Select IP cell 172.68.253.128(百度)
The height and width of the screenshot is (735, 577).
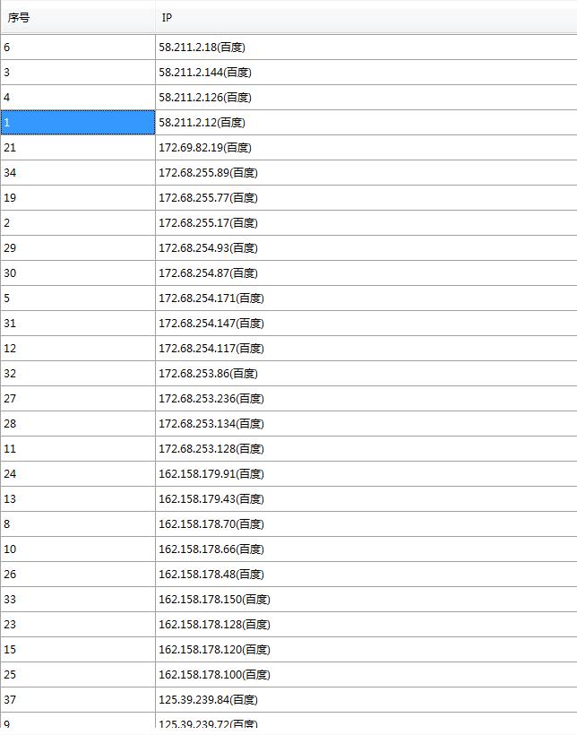[x=366, y=448]
